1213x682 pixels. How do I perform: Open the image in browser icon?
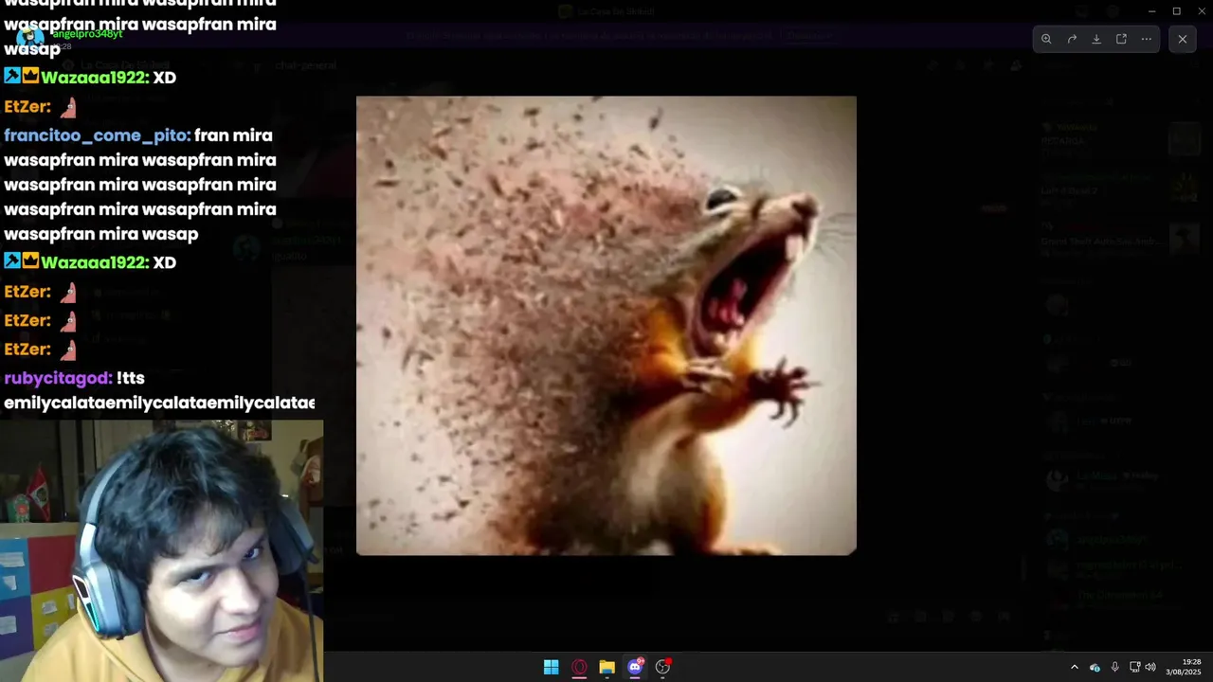pos(1121,39)
